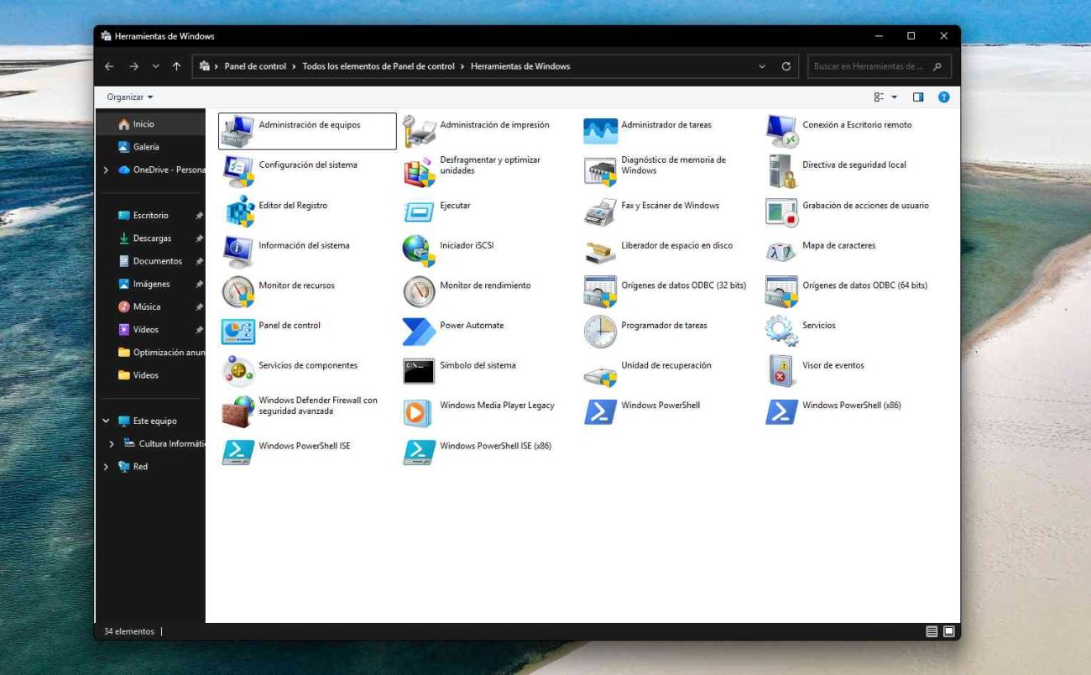Select Orígenes de datos ODBC (32 bits) icon
Viewport: 1091px width, 675px height.
pos(601,291)
